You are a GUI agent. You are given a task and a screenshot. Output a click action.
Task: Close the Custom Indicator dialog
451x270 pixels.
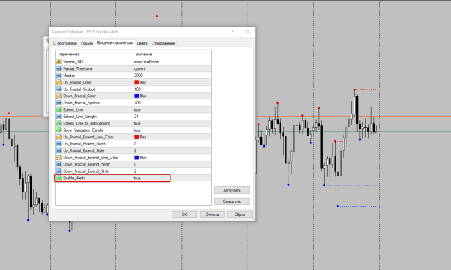point(248,32)
